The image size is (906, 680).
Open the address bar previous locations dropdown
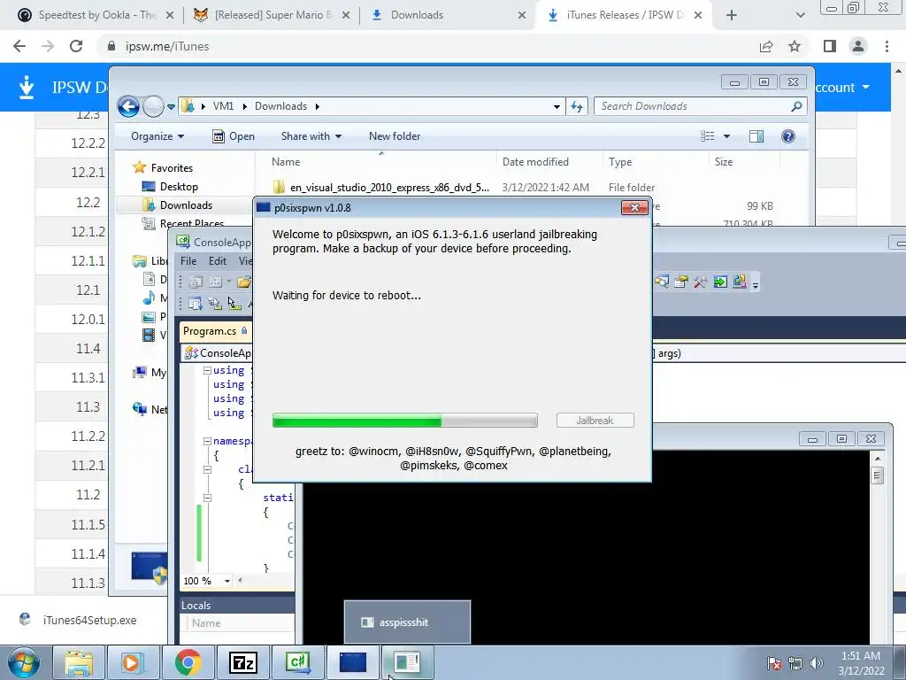pos(557,106)
